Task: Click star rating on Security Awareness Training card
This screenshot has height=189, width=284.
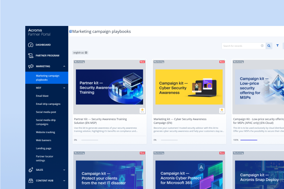Action: [142, 110]
